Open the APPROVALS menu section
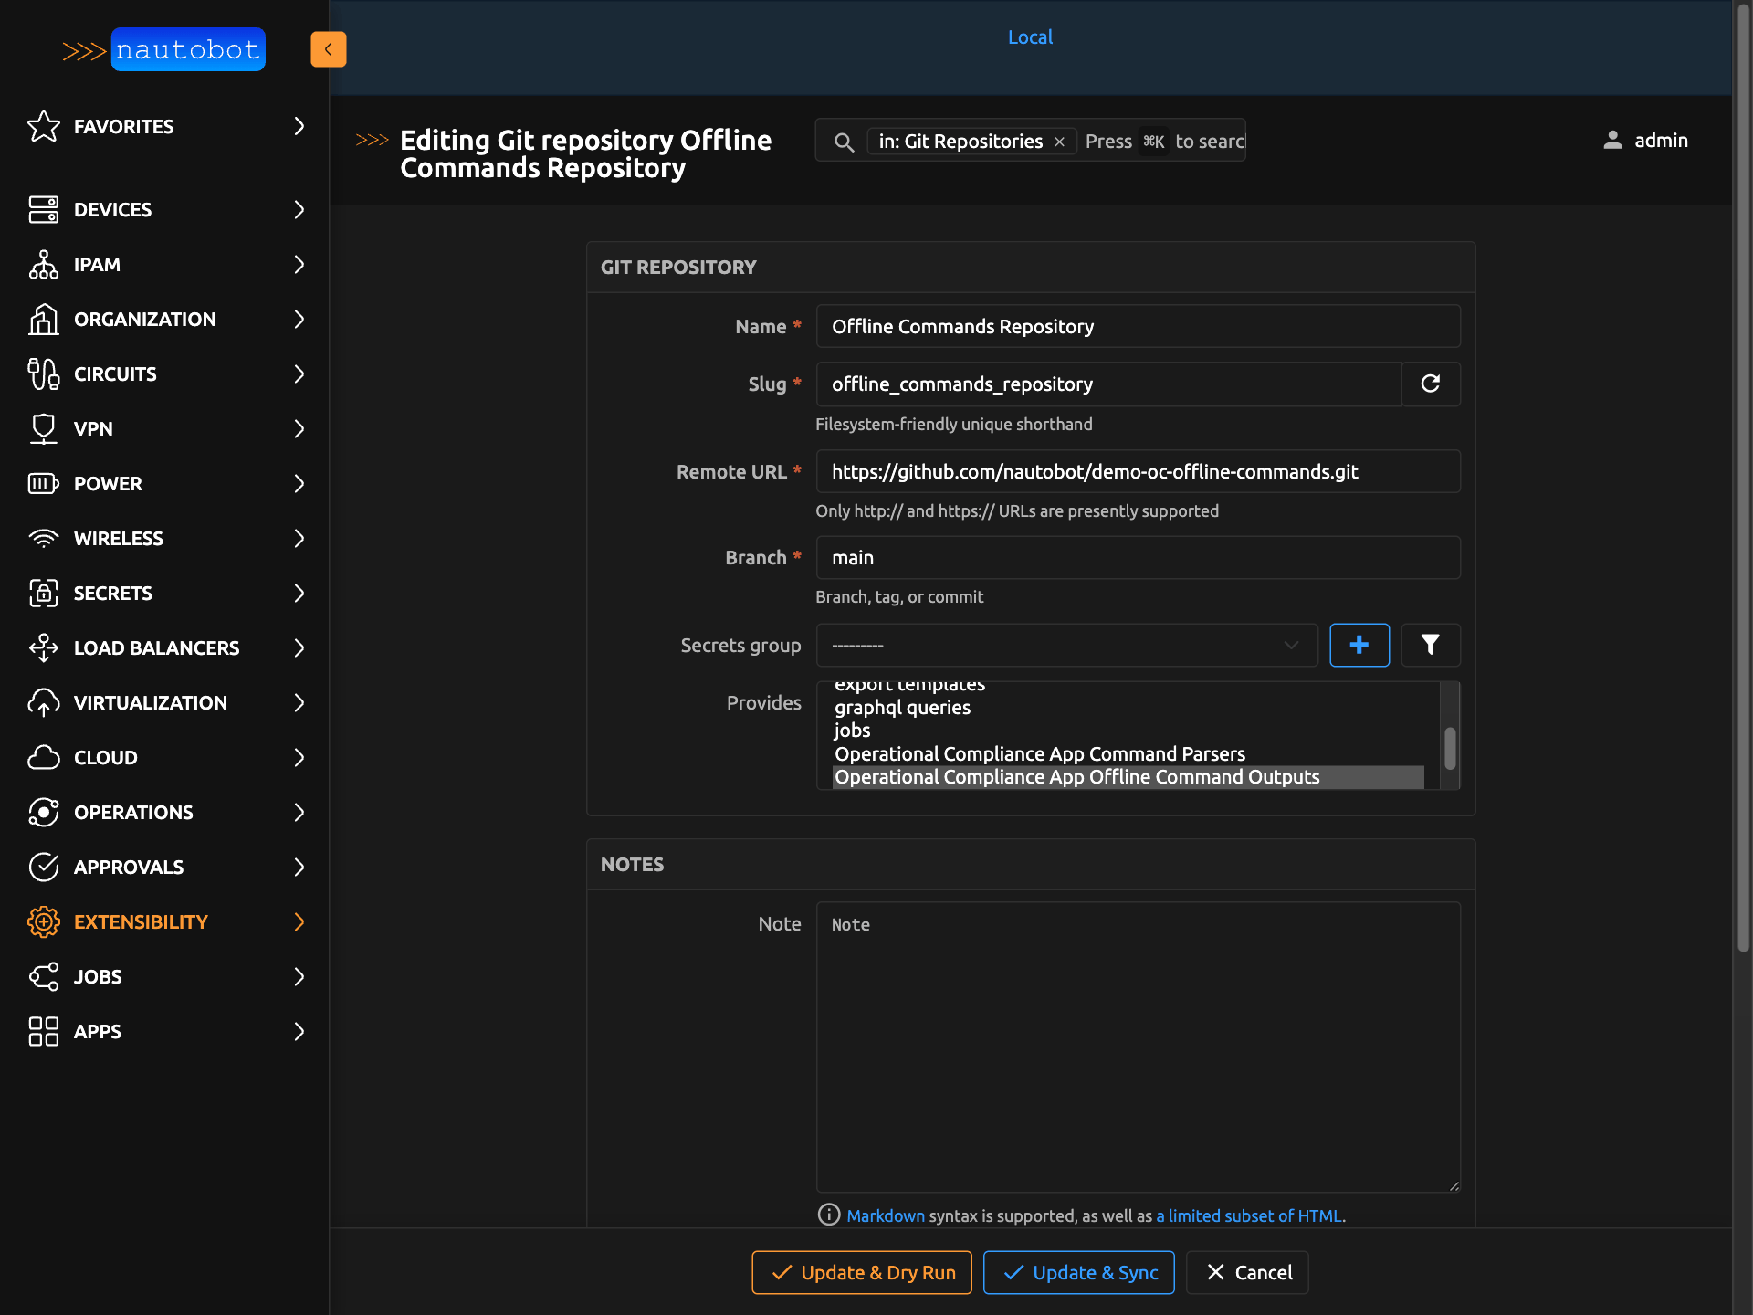Image resolution: width=1753 pixels, height=1315 pixels. 164,867
